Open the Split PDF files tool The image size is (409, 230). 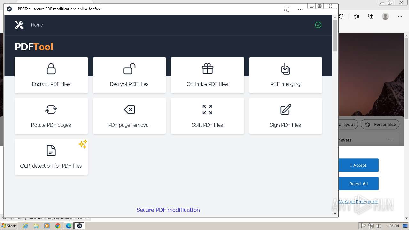207,116
